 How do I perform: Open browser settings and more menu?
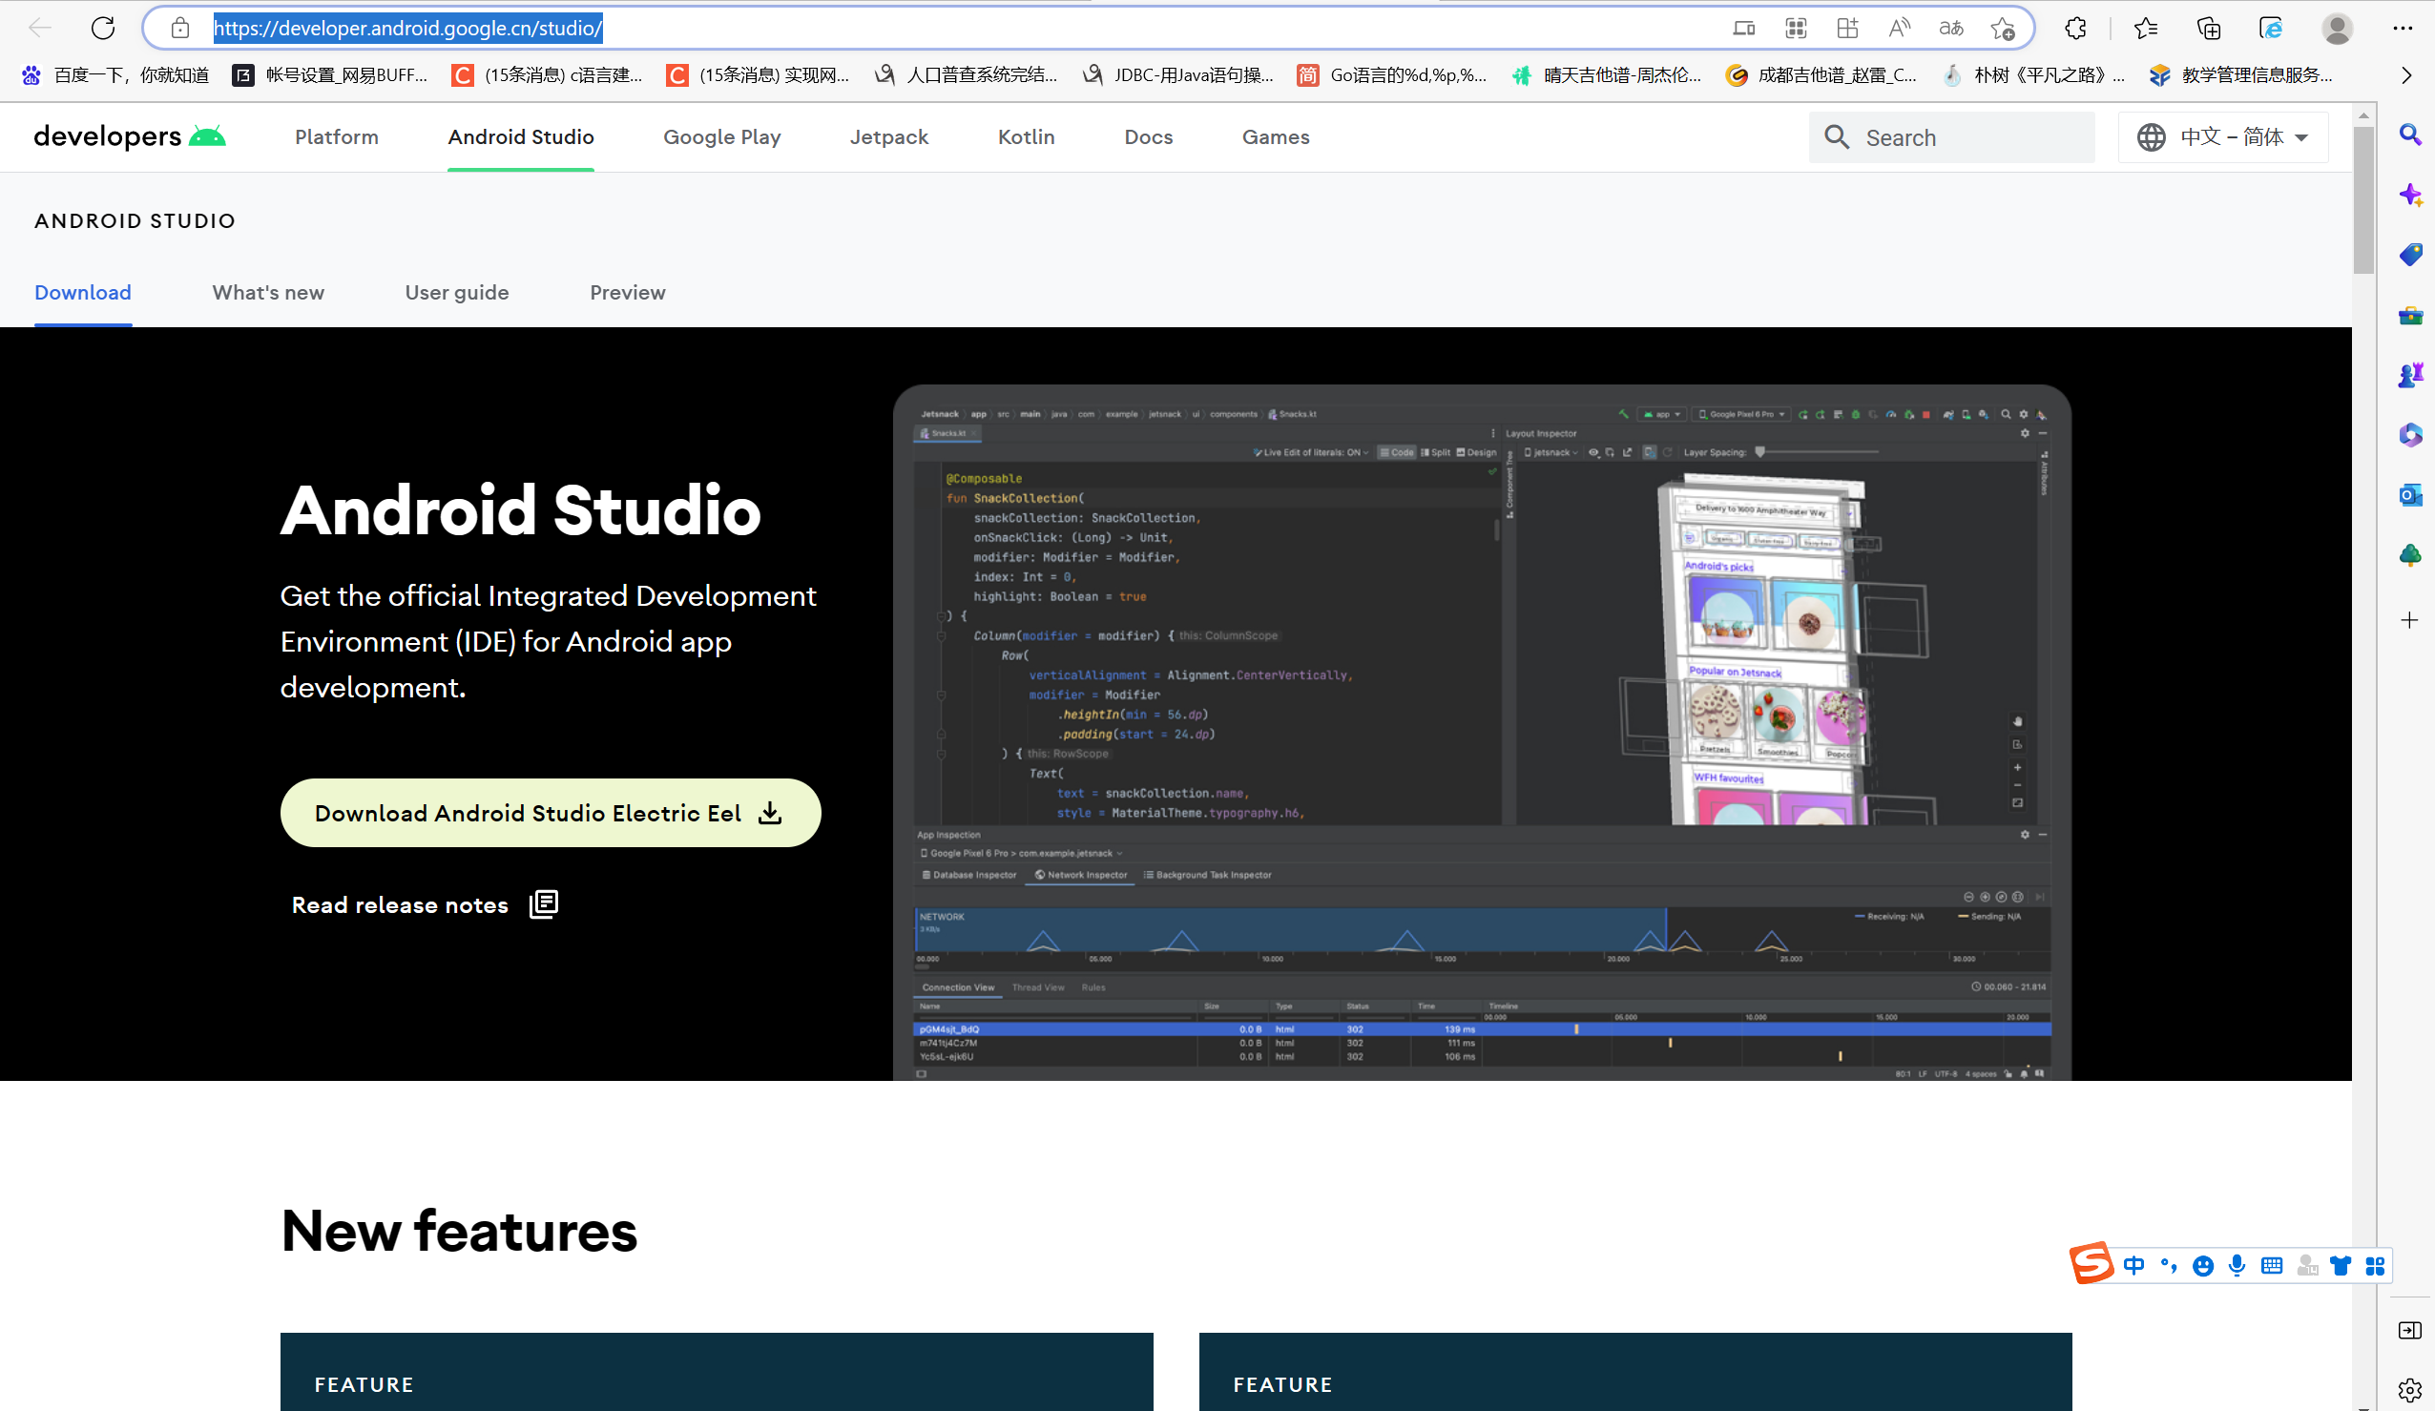(x=2404, y=28)
